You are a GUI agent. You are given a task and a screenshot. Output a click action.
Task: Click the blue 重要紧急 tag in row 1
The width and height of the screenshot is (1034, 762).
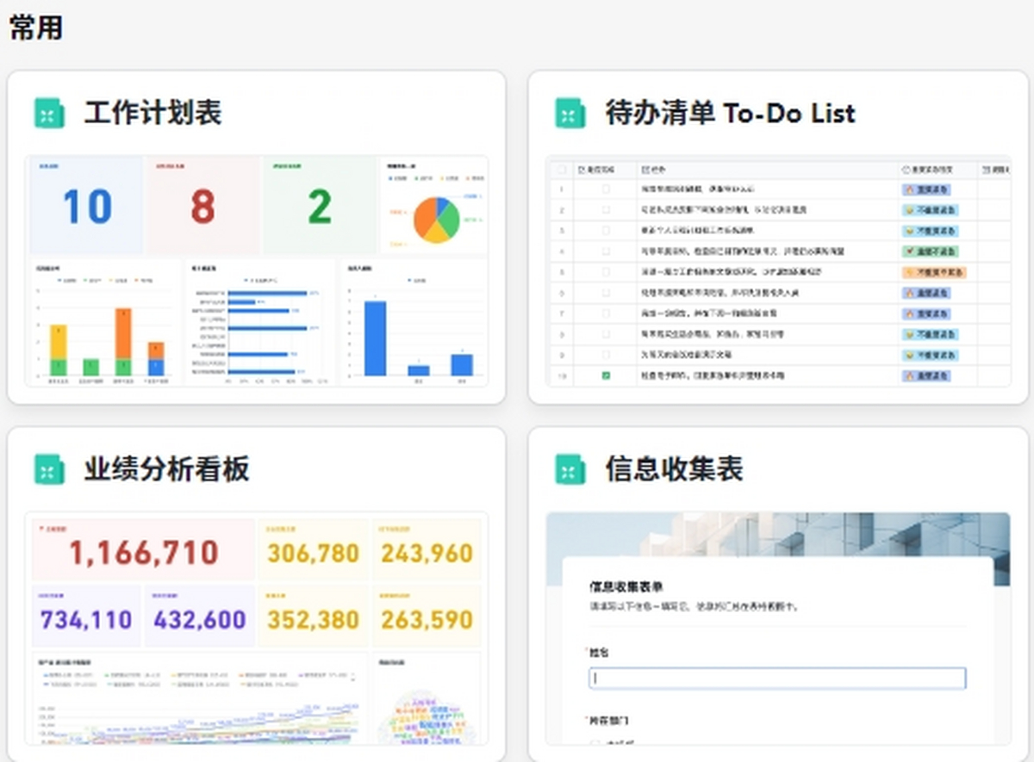(x=926, y=189)
